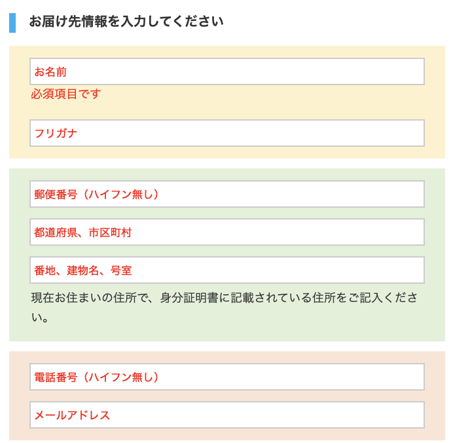This screenshot has height=443, width=453.
Task: Click the お届け先情報を入力してください heading
Action: 126,22
